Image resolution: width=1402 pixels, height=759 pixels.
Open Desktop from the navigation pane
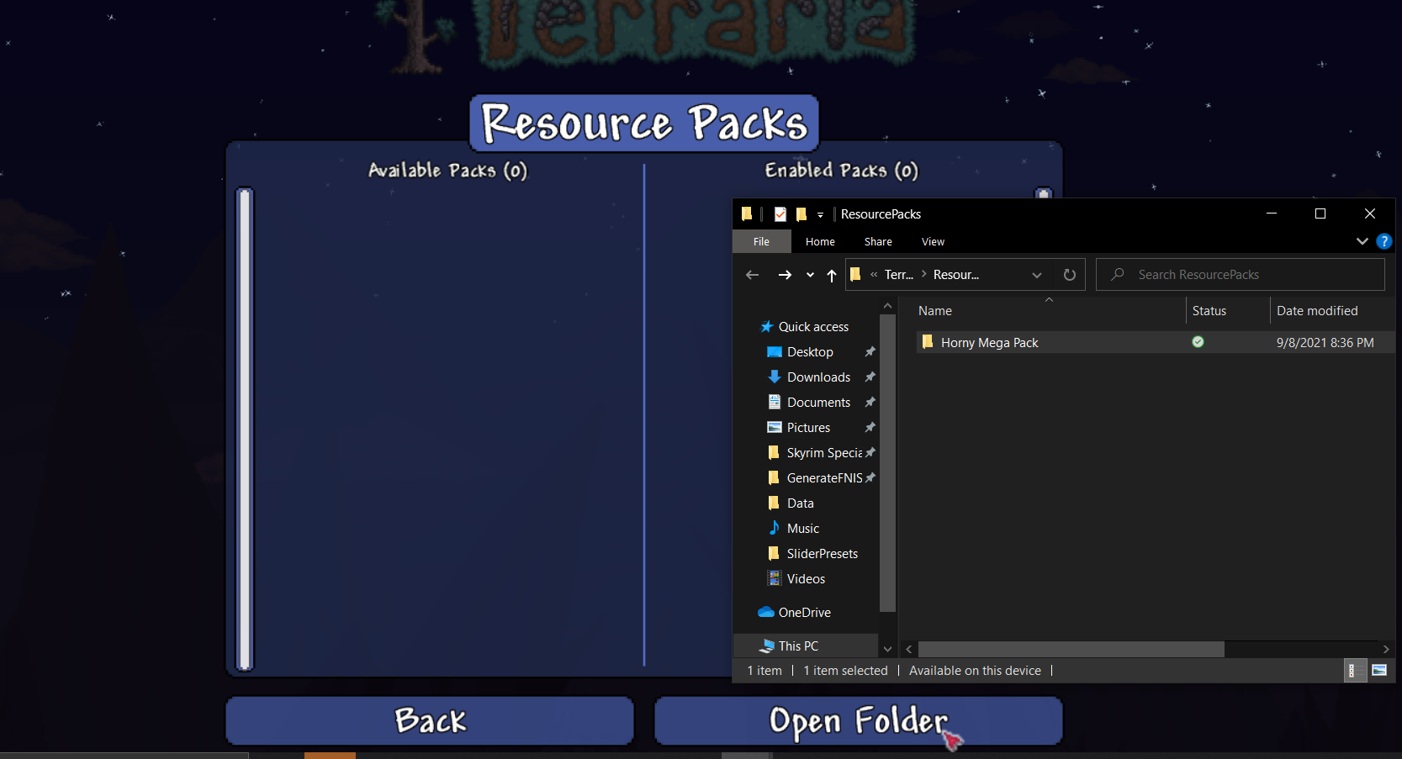(810, 352)
